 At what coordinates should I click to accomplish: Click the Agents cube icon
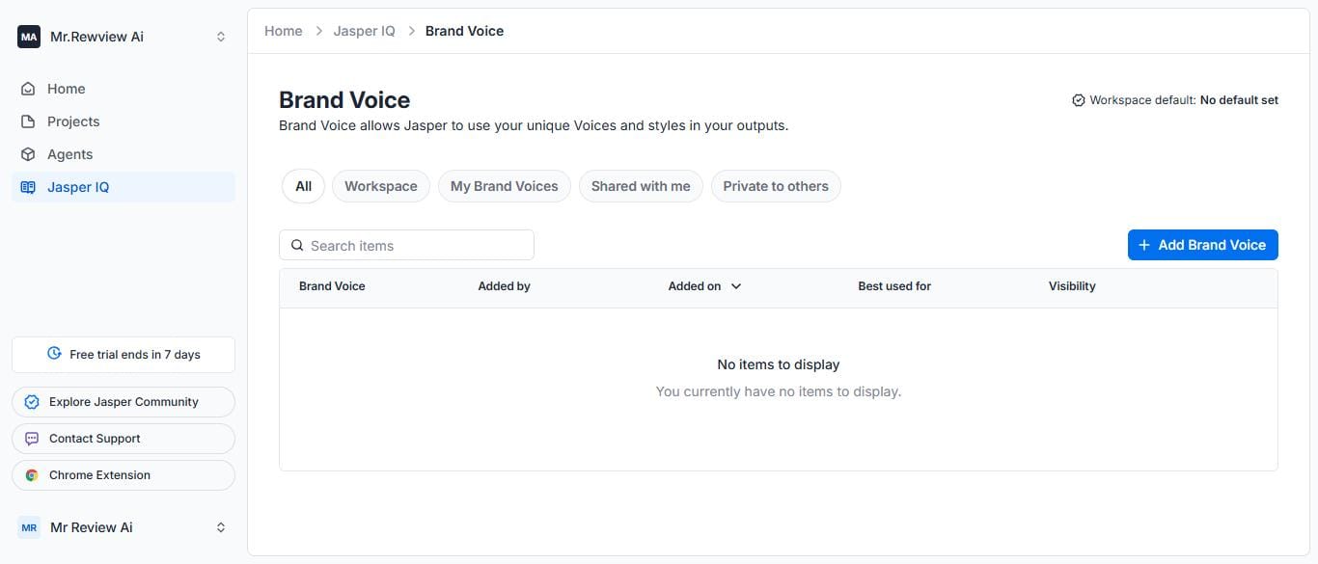click(x=28, y=154)
